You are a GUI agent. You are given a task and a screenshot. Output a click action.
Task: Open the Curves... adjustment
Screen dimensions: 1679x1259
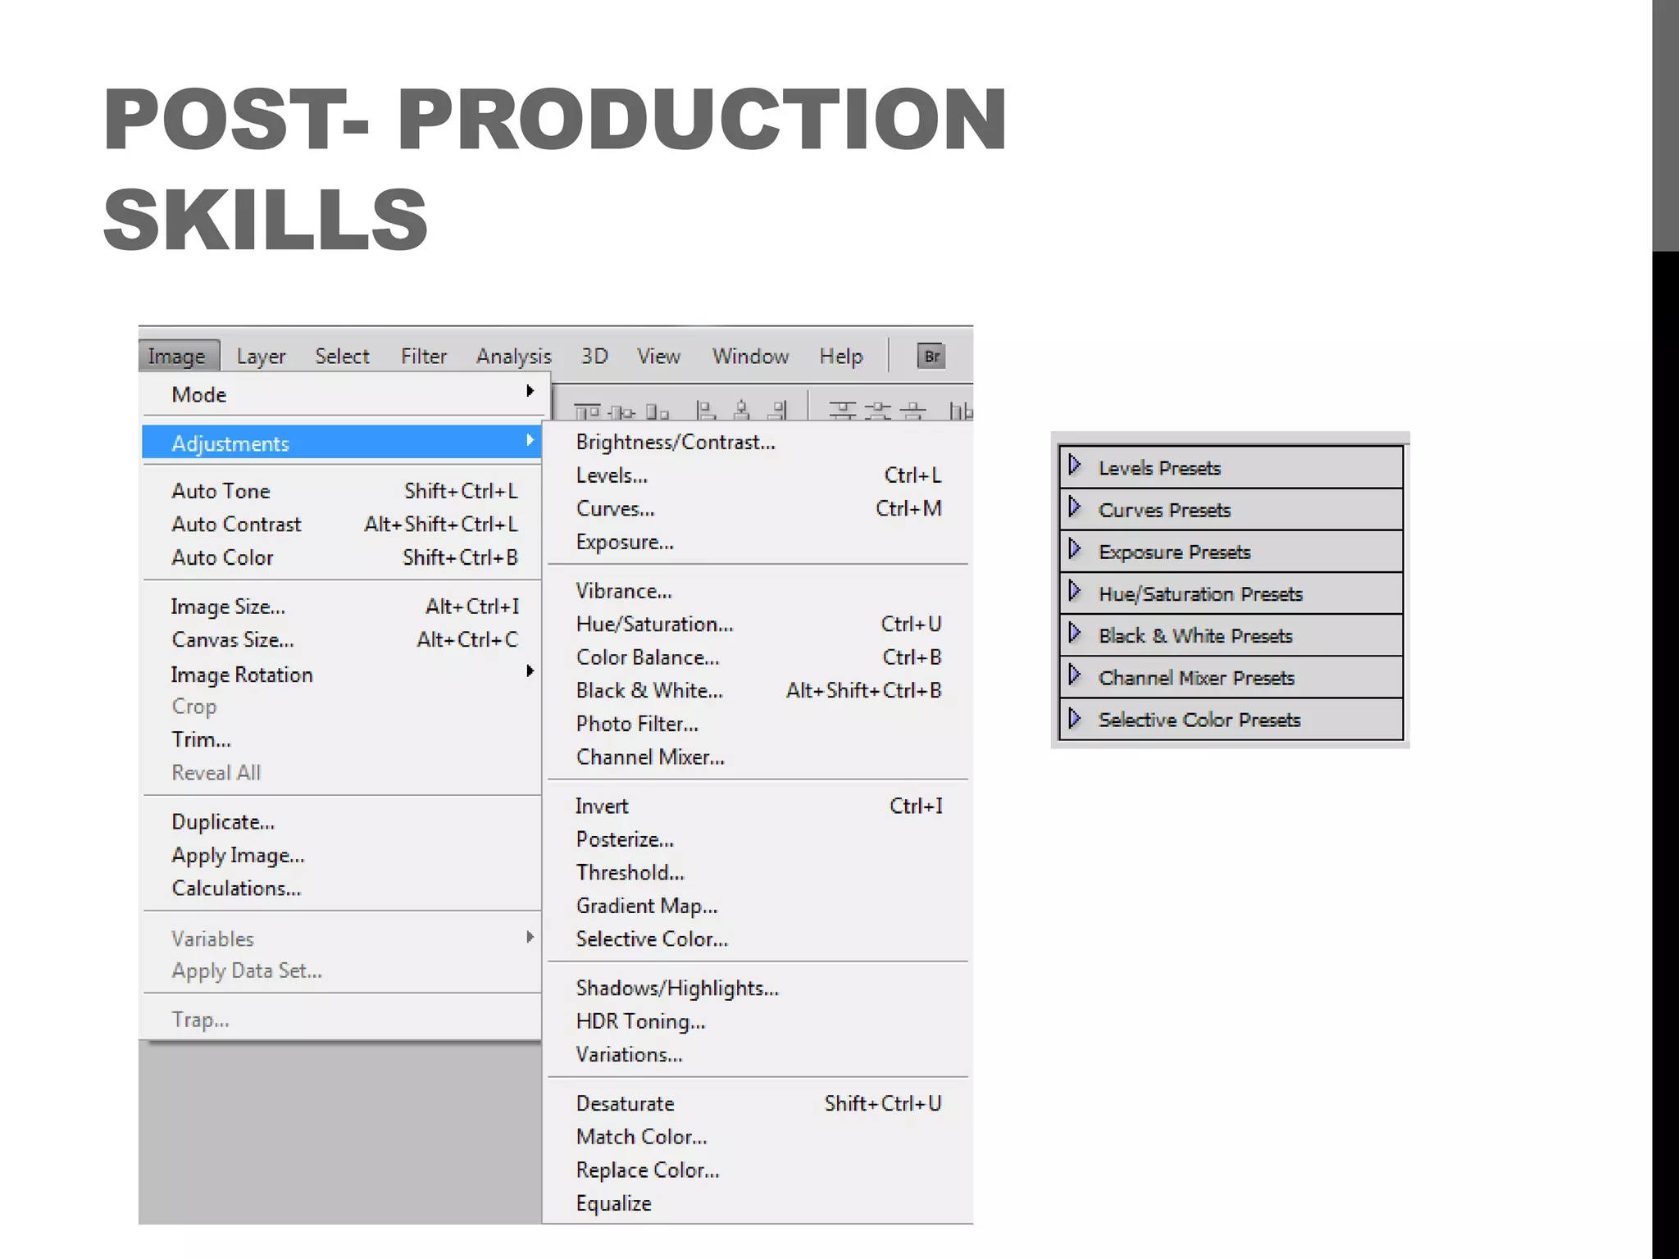758,508
